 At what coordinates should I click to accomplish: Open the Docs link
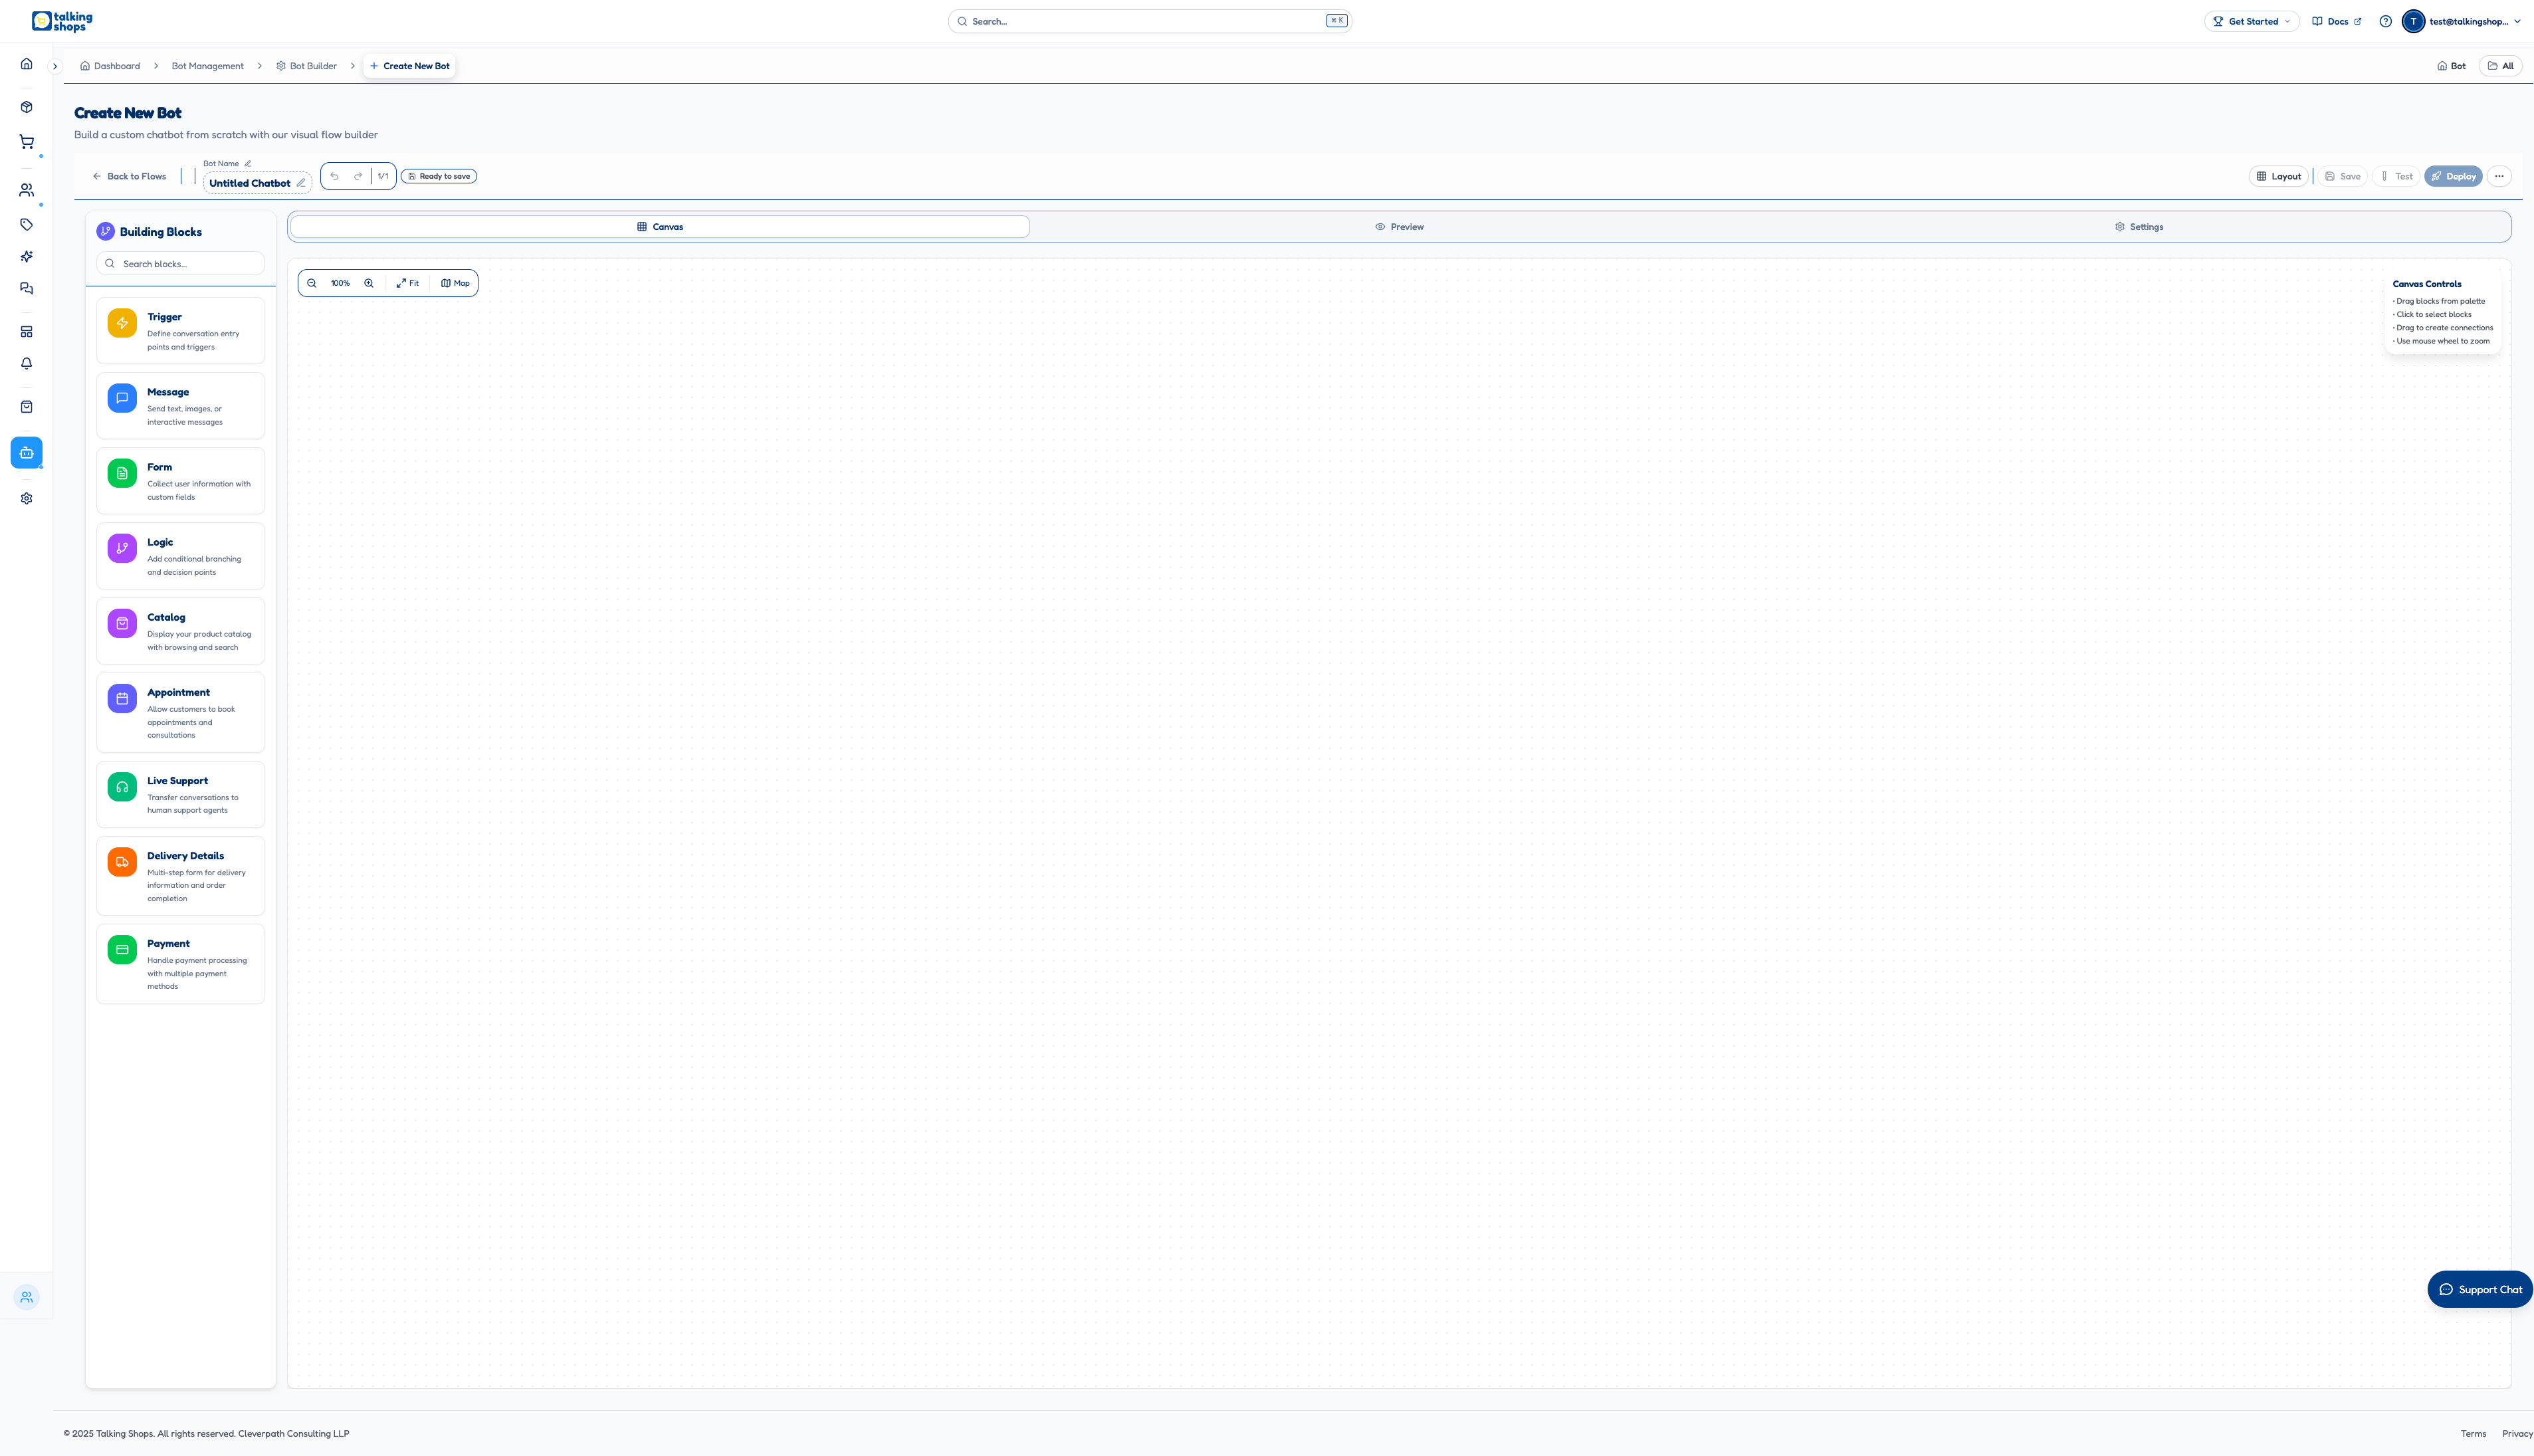click(x=2337, y=20)
